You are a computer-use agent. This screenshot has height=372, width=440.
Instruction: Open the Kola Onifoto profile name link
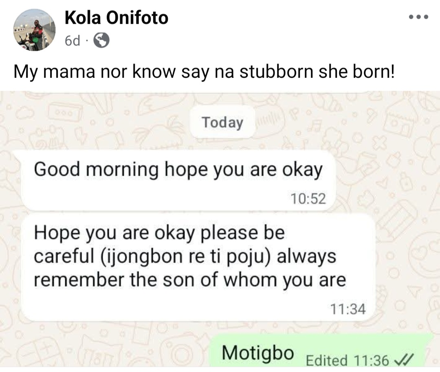coord(117,18)
